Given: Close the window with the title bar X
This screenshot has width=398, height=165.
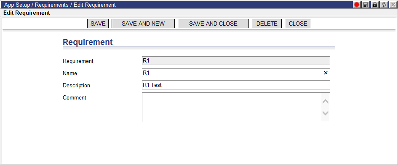Looking at the screenshot, I should (x=393, y=5).
